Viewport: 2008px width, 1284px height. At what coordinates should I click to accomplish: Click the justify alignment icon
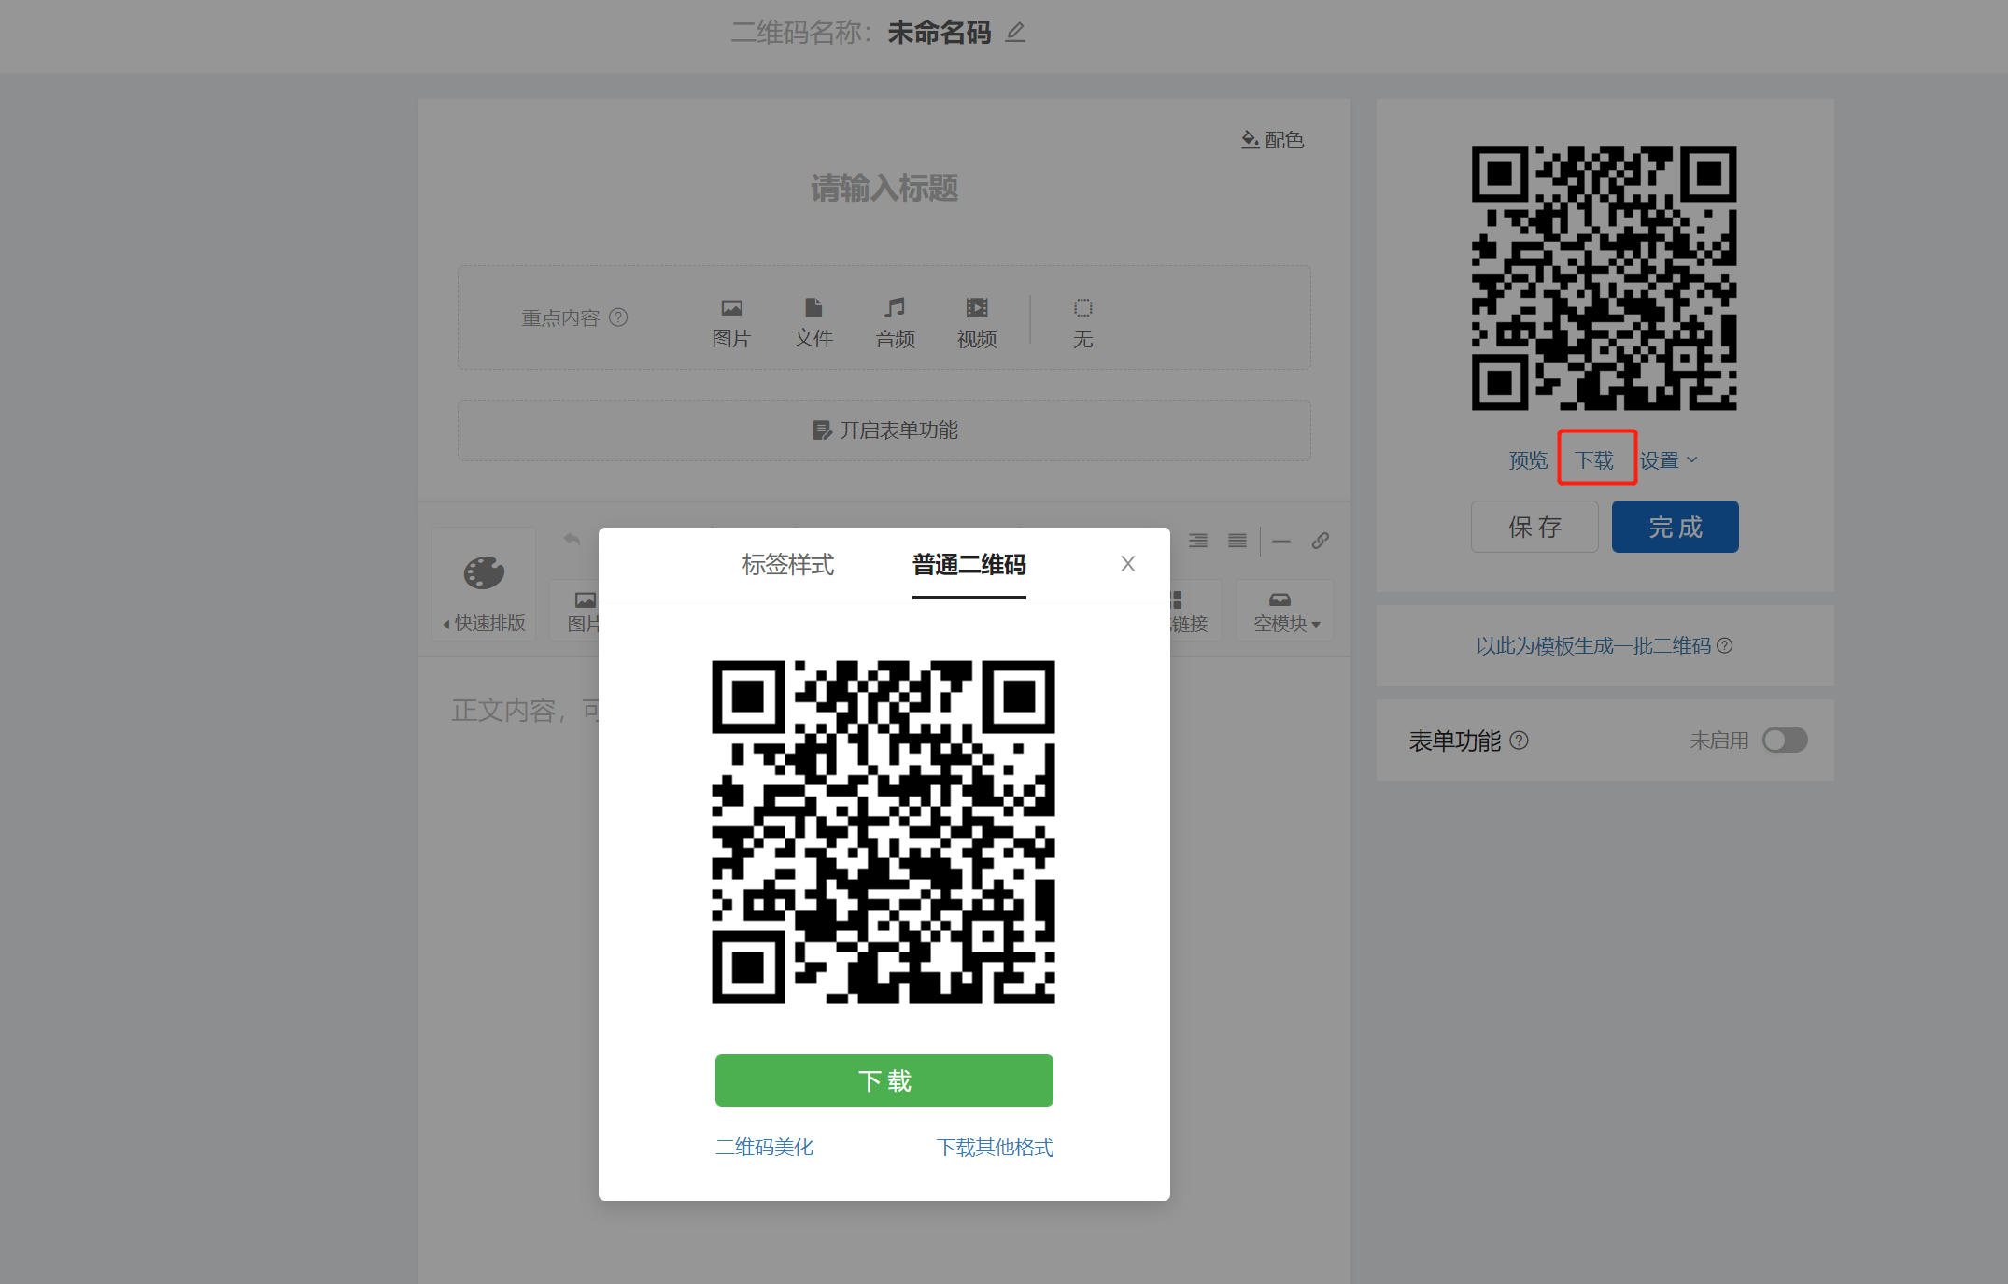click(1237, 541)
